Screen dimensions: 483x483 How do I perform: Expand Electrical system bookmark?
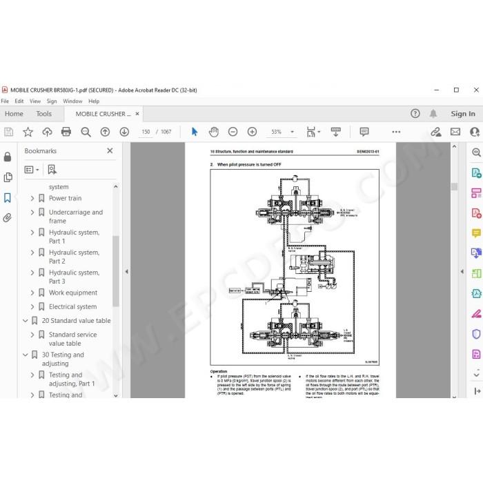pos(32,307)
